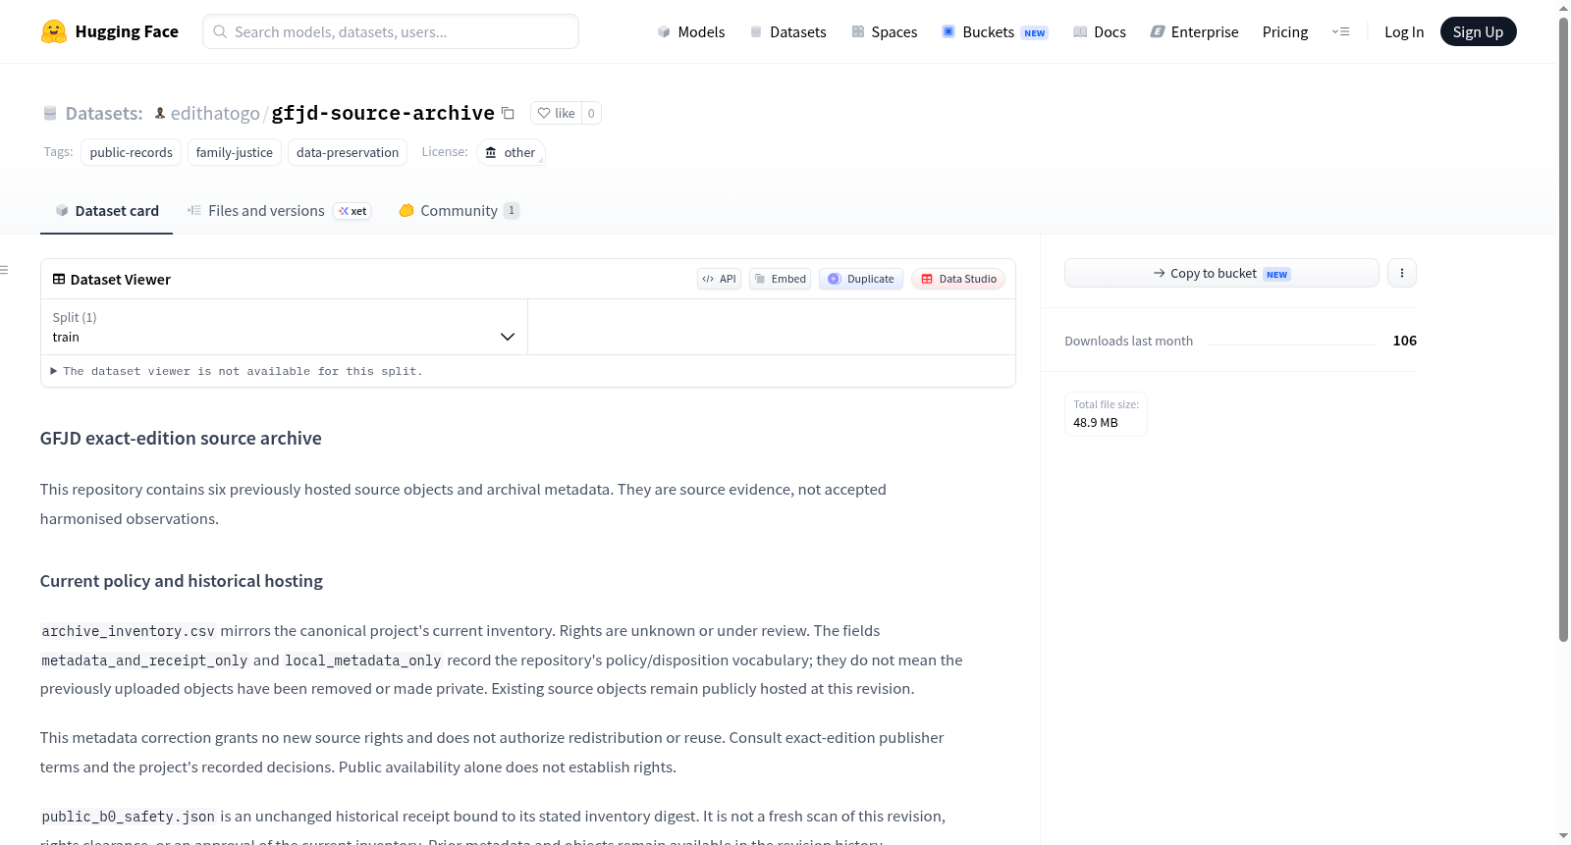This screenshot has height=845, width=1571.
Task: Click the license scales icon
Action: click(491, 152)
